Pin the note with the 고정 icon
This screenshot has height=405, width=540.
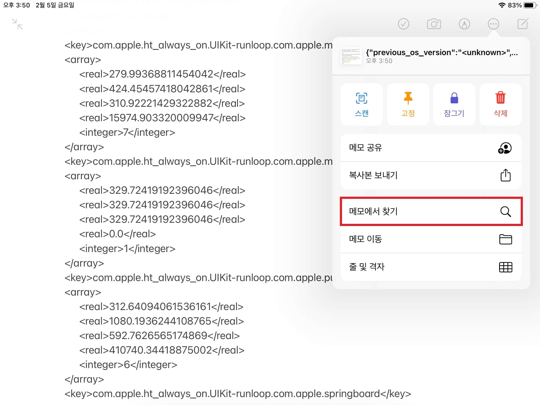click(408, 104)
